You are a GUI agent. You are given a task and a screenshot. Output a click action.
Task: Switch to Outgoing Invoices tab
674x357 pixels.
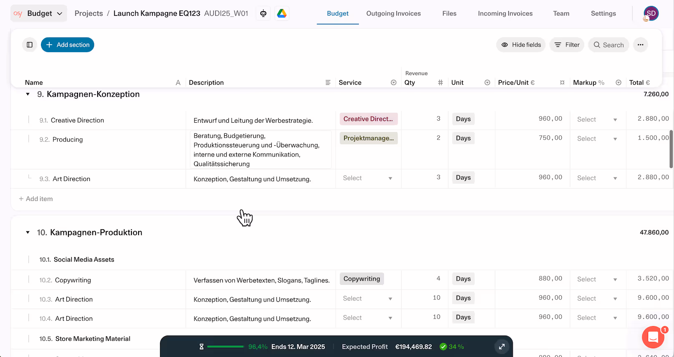pyautogui.click(x=394, y=13)
